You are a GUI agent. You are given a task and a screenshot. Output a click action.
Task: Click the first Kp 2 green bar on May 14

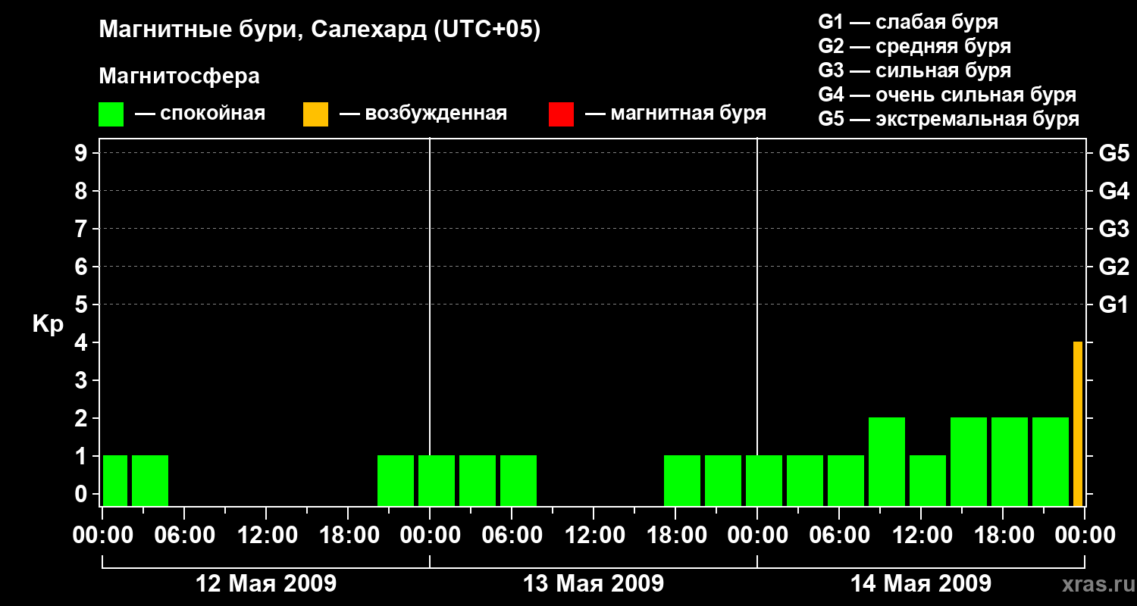886,461
